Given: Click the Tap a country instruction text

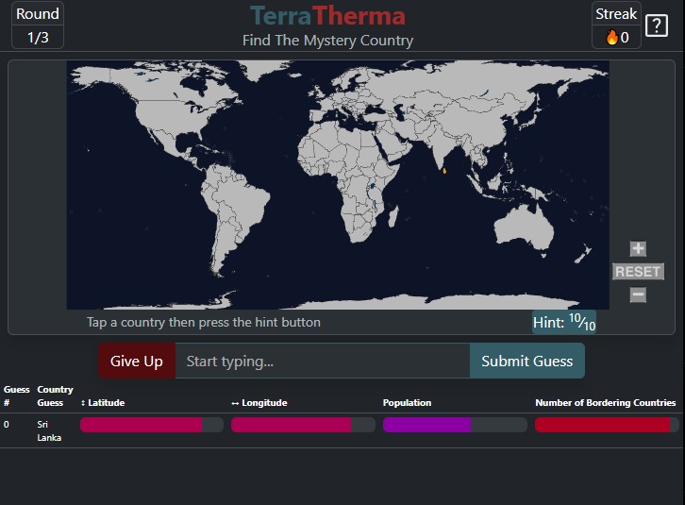Looking at the screenshot, I should pos(204,322).
